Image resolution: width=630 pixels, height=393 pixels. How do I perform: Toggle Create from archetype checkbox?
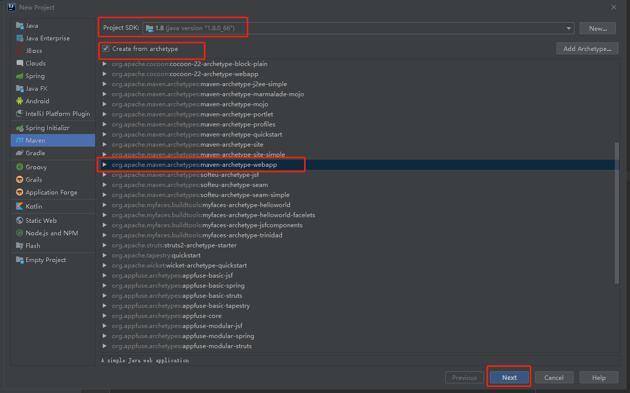(106, 49)
